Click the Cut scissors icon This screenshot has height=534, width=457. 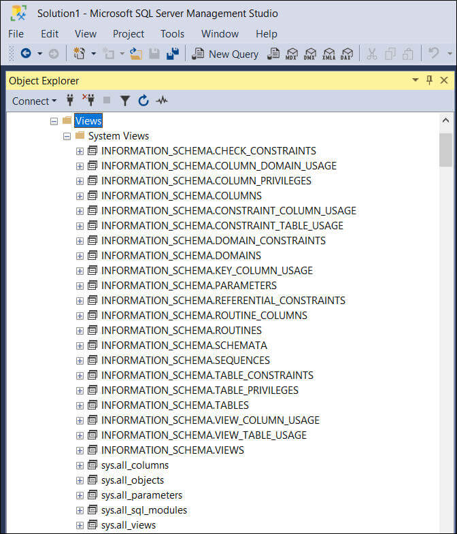(x=371, y=54)
